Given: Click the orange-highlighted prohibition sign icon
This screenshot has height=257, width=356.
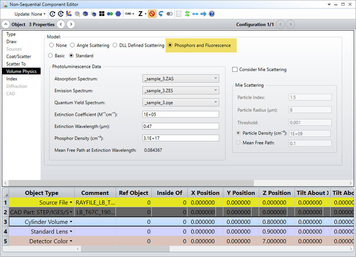Looking at the screenshot, I should pyautogui.click(x=152, y=14).
